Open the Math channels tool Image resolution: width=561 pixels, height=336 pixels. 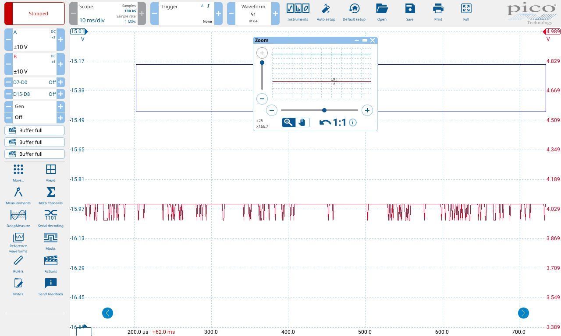(x=50, y=196)
